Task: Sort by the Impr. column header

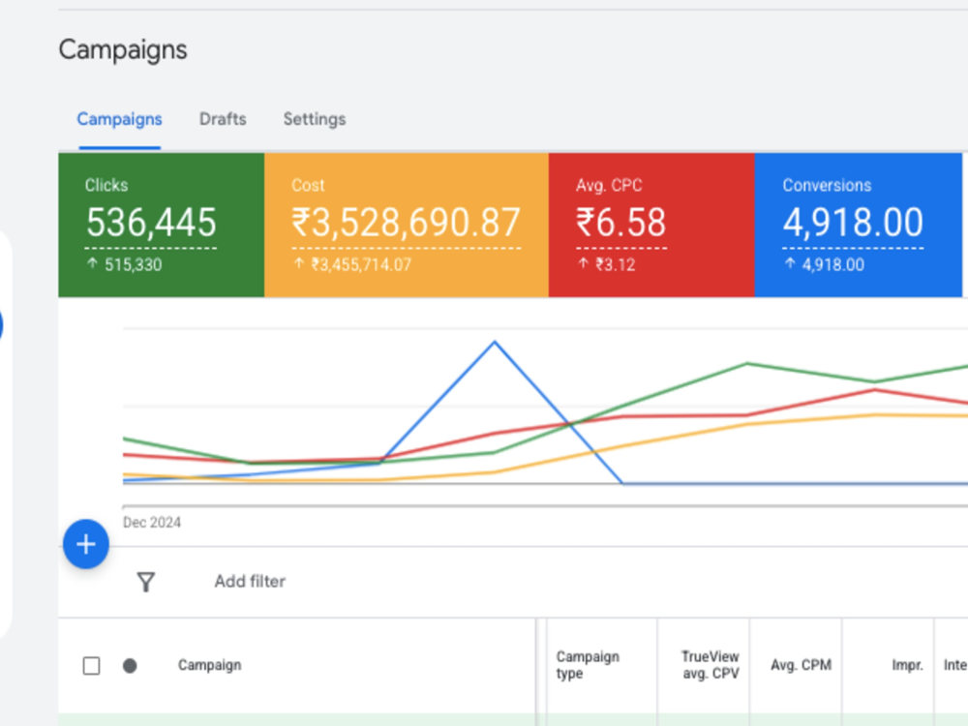Action: point(907,665)
